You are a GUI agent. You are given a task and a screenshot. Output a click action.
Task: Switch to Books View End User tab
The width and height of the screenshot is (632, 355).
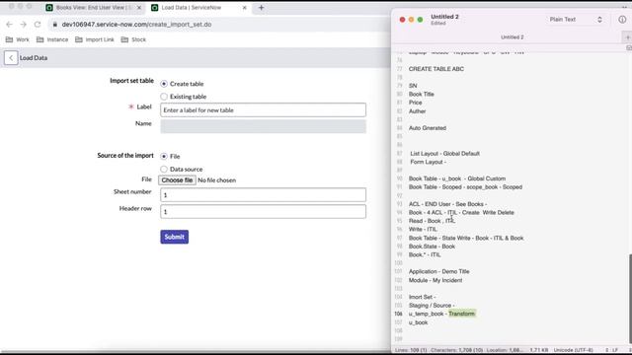tap(94, 8)
